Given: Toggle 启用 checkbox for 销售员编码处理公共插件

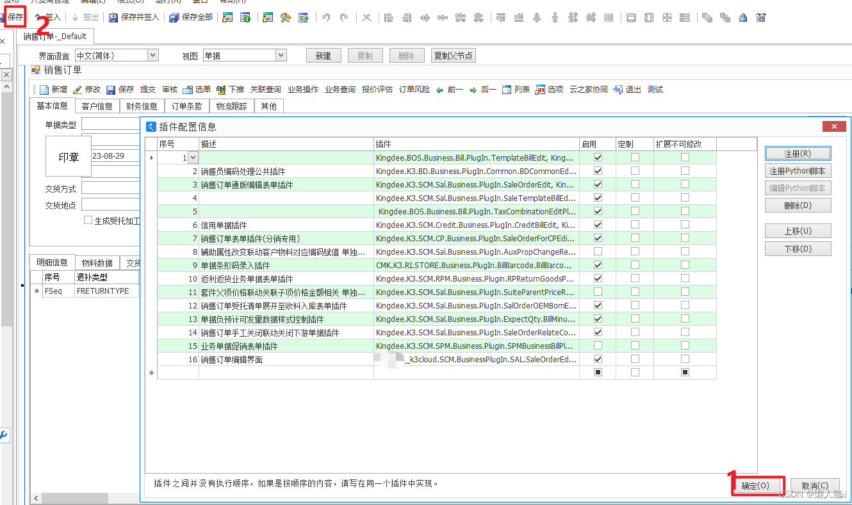Looking at the screenshot, I should 598,171.
